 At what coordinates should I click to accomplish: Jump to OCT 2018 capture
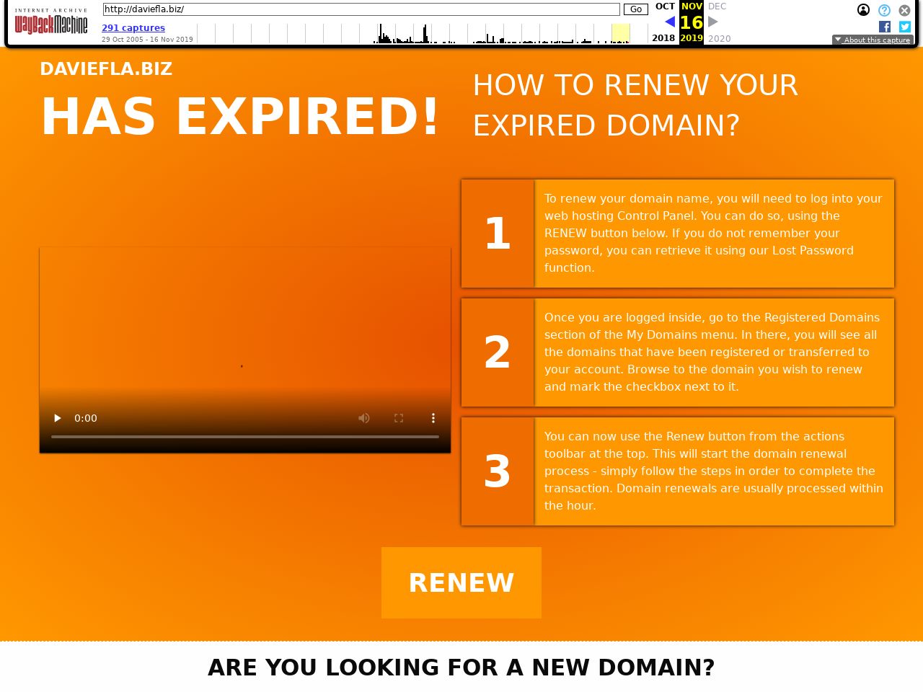tap(664, 6)
